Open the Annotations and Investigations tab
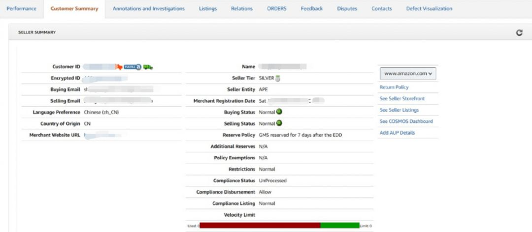Image resolution: width=532 pixels, height=232 pixels. point(148,9)
